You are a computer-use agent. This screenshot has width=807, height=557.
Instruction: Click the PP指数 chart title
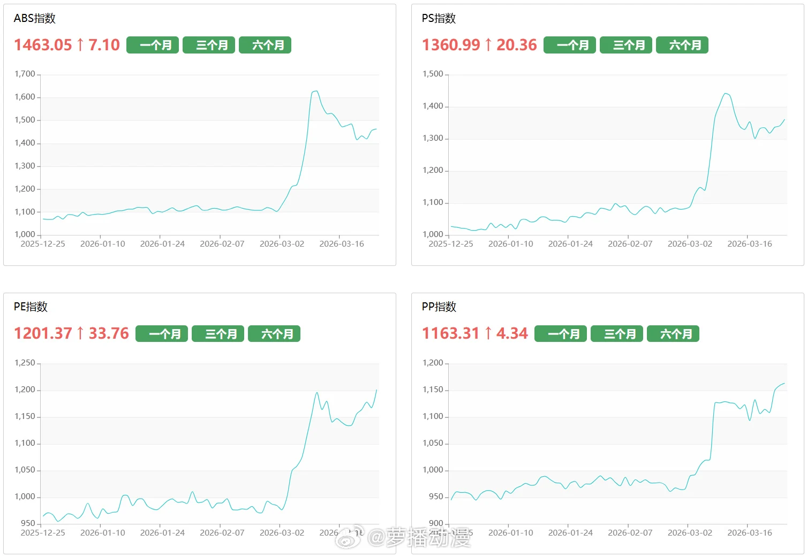(439, 307)
